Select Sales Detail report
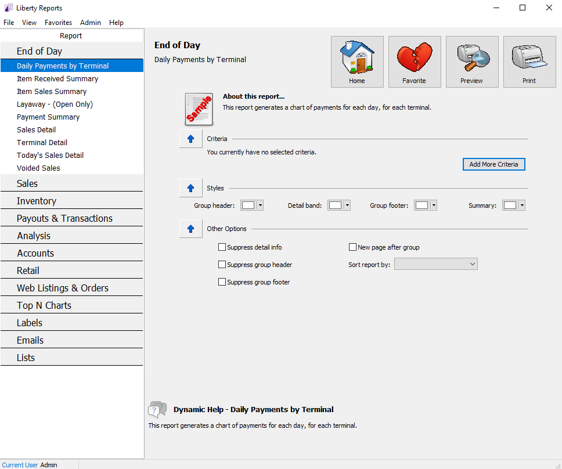This screenshot has width=562, height=469. click(71, 129)
